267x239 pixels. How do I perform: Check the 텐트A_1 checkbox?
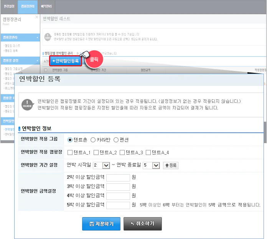70,153
